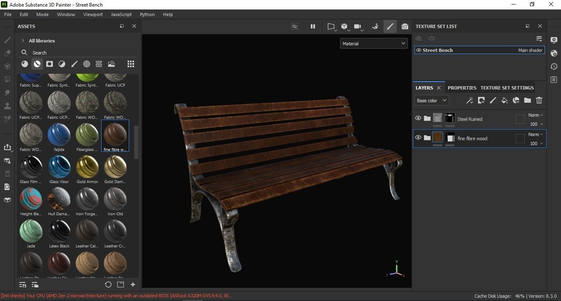The height and width of the screenshot is (301, 561).
Task: Filter assets by smart materials icon
Action: pos(37,64)
